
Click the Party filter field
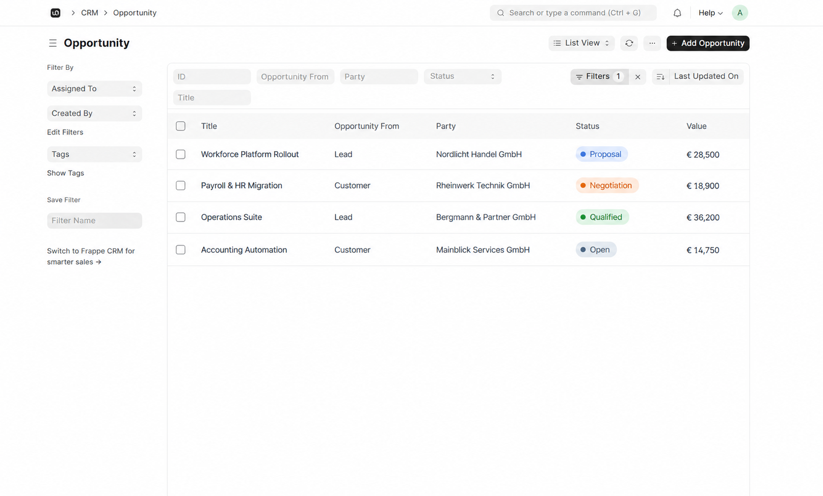379,77
